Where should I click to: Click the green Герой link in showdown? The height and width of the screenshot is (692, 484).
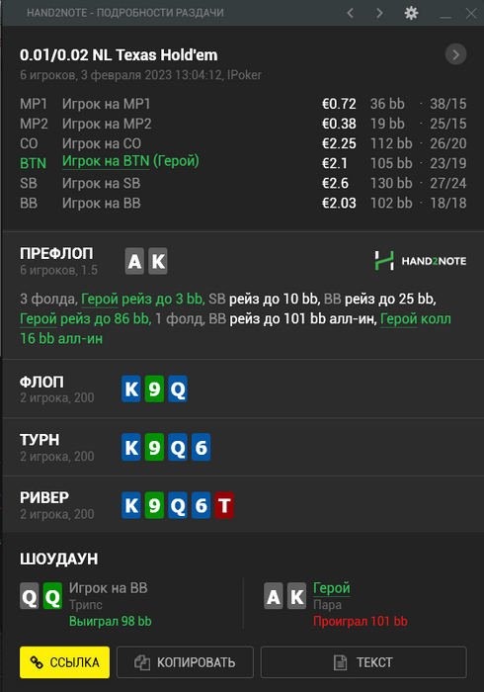point(332,588)
